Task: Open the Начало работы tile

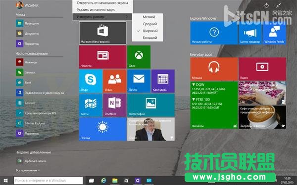Action: [214, 33]
